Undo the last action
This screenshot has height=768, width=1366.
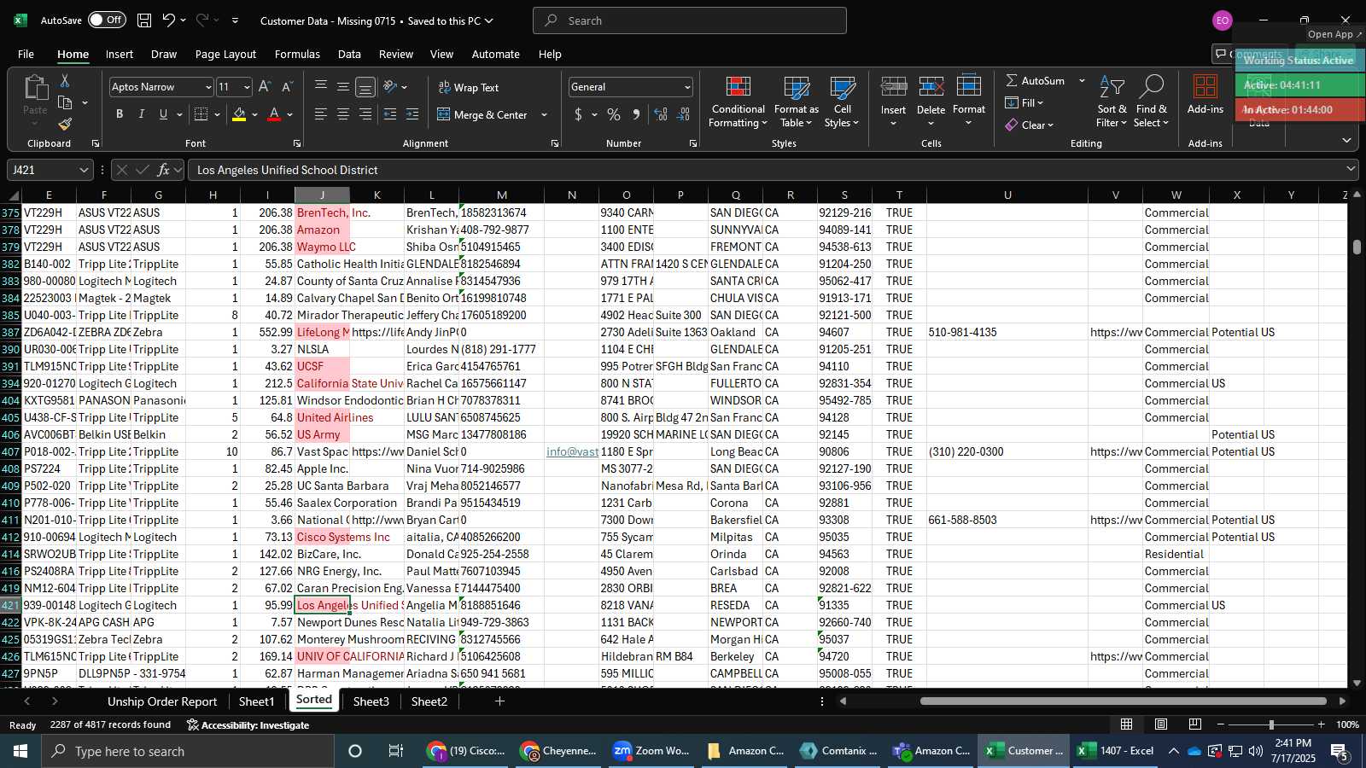168,20
